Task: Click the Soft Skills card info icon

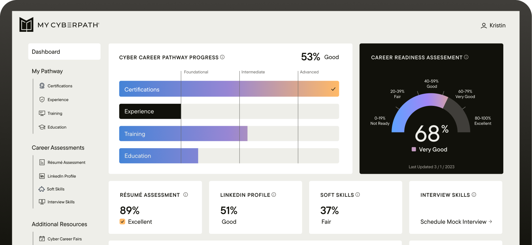Action: 357,195
